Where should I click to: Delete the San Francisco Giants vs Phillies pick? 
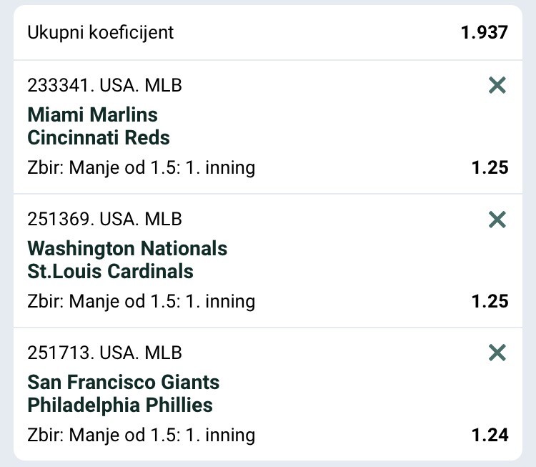(x=497, y=353)
